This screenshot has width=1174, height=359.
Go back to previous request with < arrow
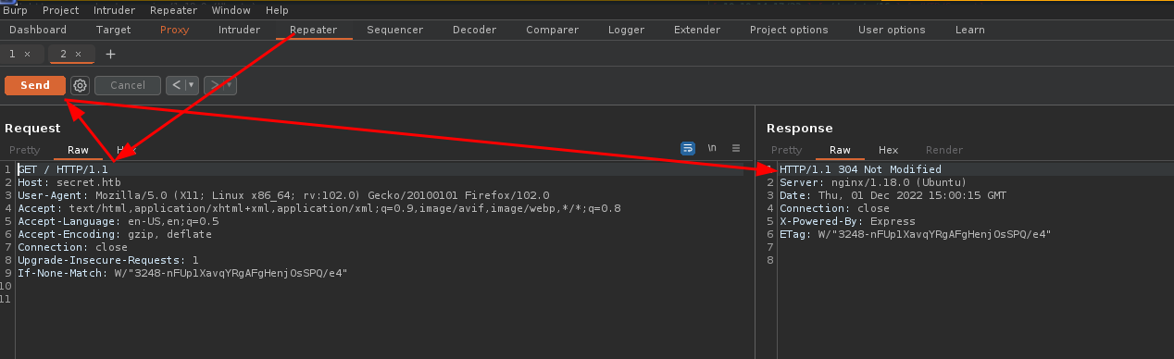pos(176,85)
